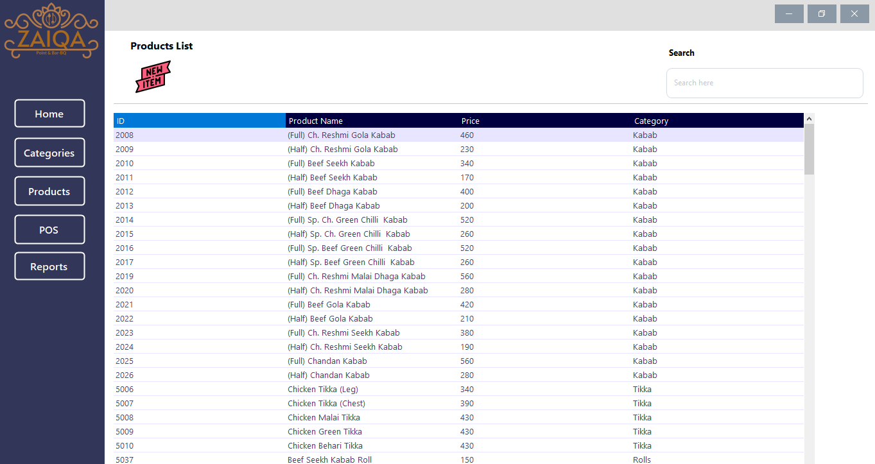Click the Search here input field
The width and height of the screenshot is (875, 464).
coord(764,83)
